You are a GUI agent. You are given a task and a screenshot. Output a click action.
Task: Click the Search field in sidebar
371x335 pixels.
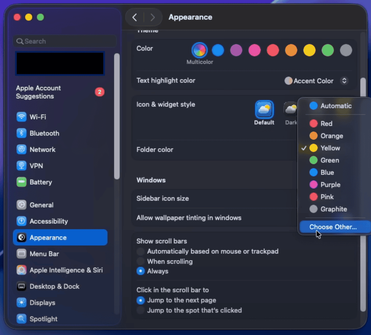[x=64, y=41]
